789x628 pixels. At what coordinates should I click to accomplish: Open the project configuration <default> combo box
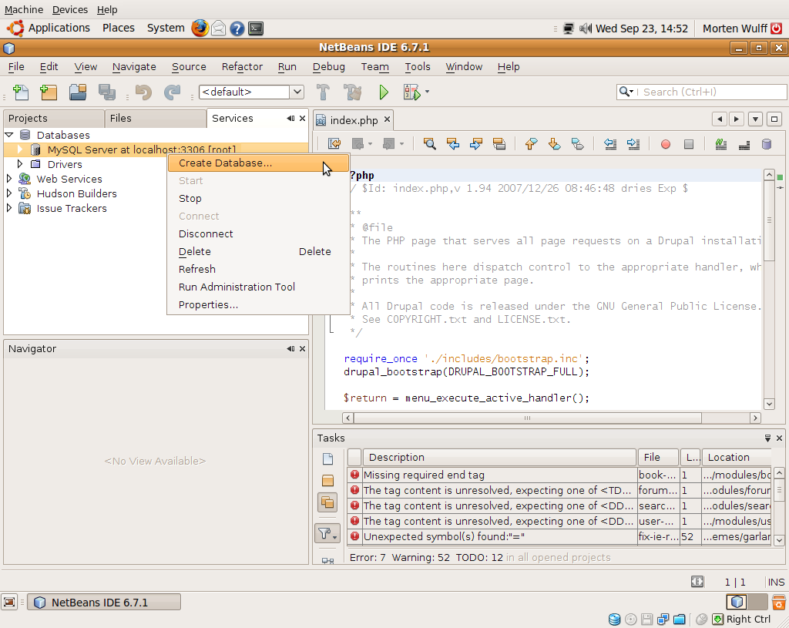pyautogui.click(x=251, y=92)
